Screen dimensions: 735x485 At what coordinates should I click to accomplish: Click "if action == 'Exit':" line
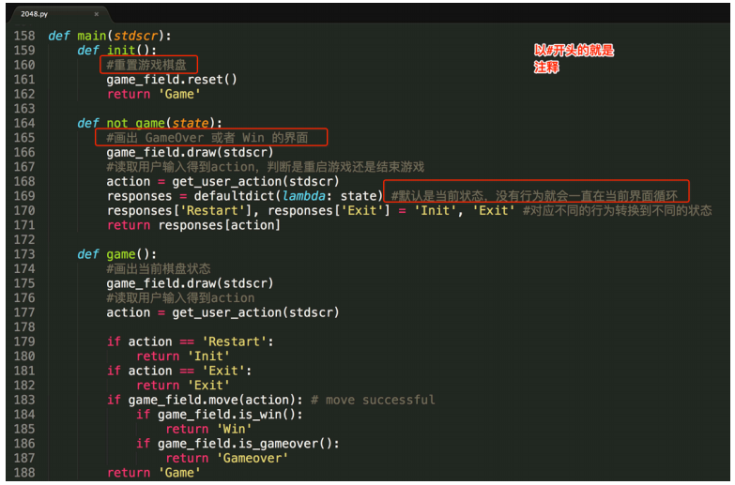coord(179,371)
